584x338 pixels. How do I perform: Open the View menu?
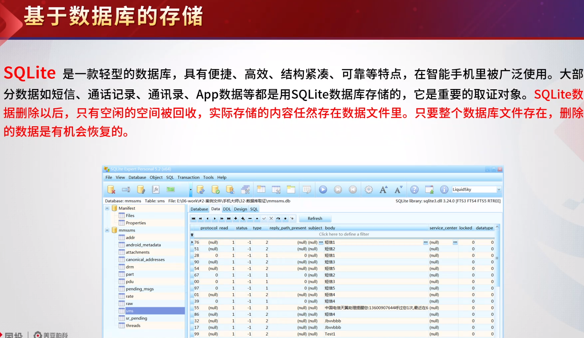click(x=120, y=178)
